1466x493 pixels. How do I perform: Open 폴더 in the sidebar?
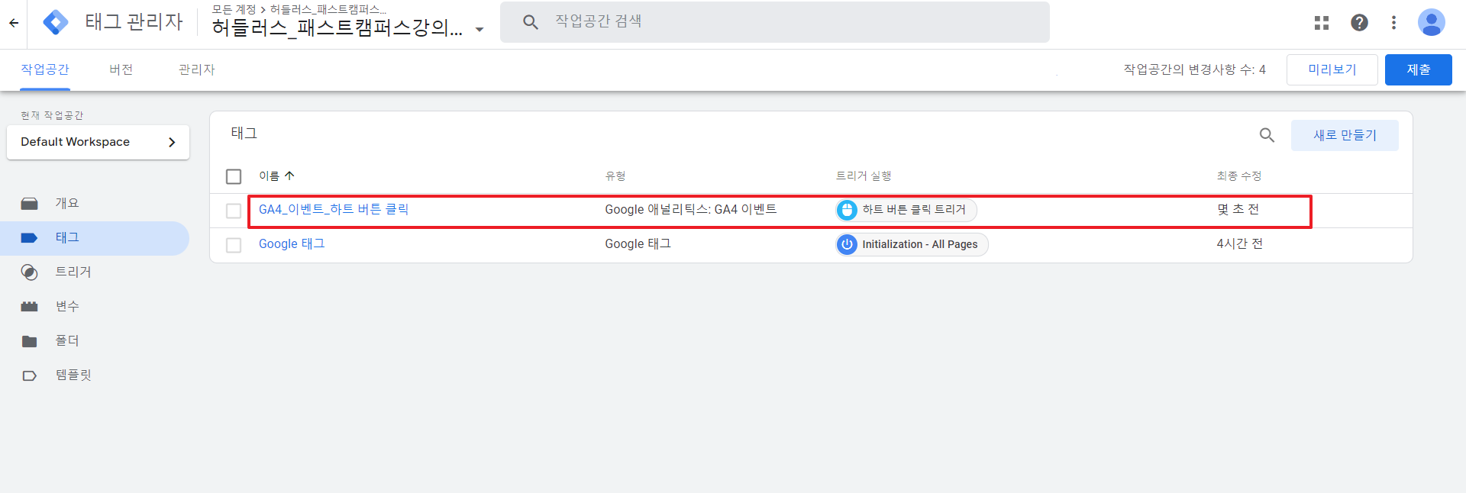pyautogui.click(x=67, y=340)
